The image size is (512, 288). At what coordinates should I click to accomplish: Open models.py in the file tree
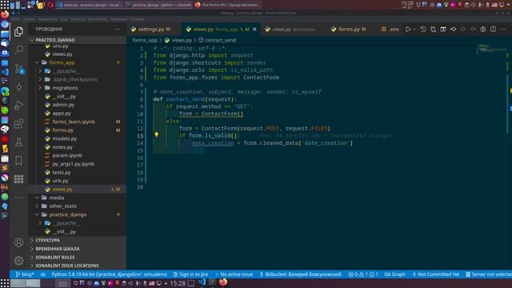pos(77,138)
